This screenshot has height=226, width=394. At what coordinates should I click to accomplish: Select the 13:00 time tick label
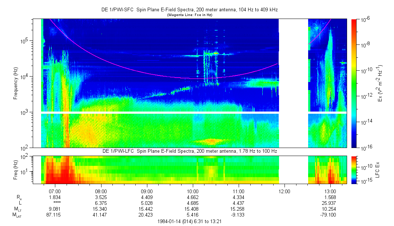[x=330, y=191]
